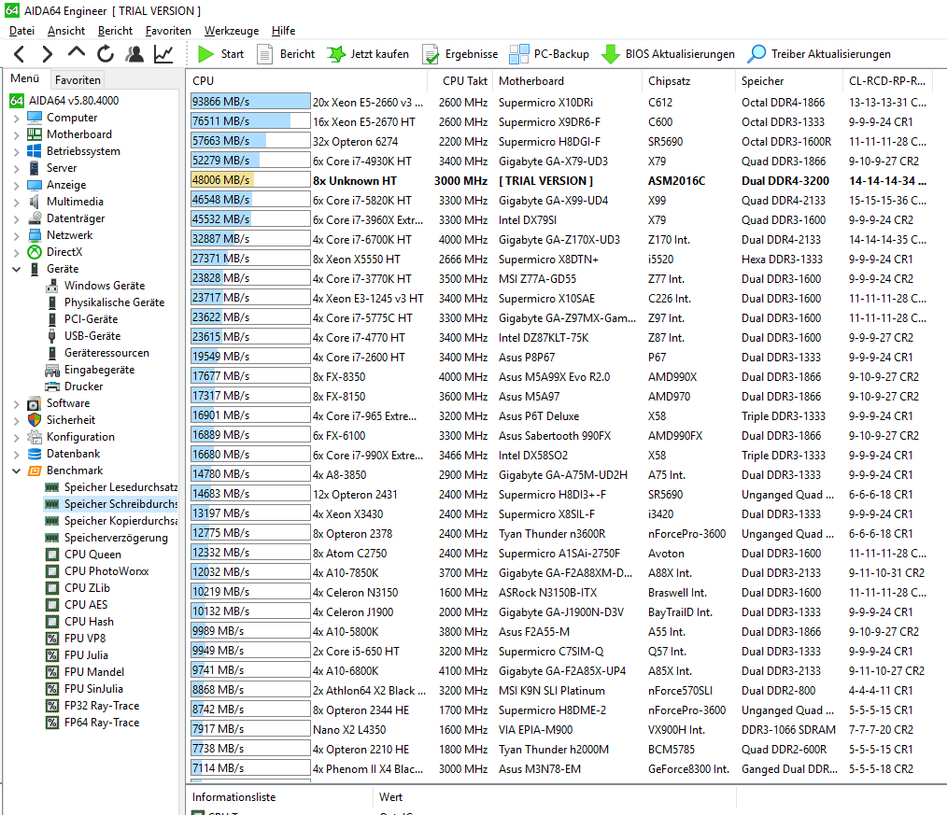Screen dimensions: 947x815
Task: Click the DirectX Xbox icon
Action: (35, 252)
